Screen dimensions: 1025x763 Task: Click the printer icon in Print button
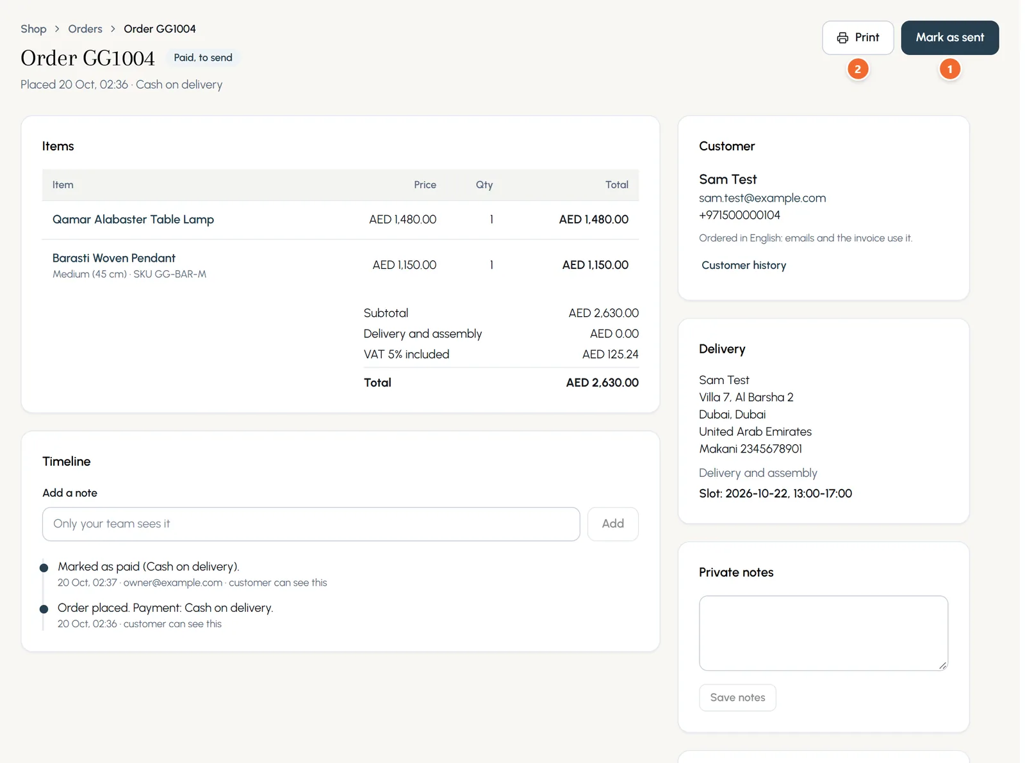(x=842, y=38)
